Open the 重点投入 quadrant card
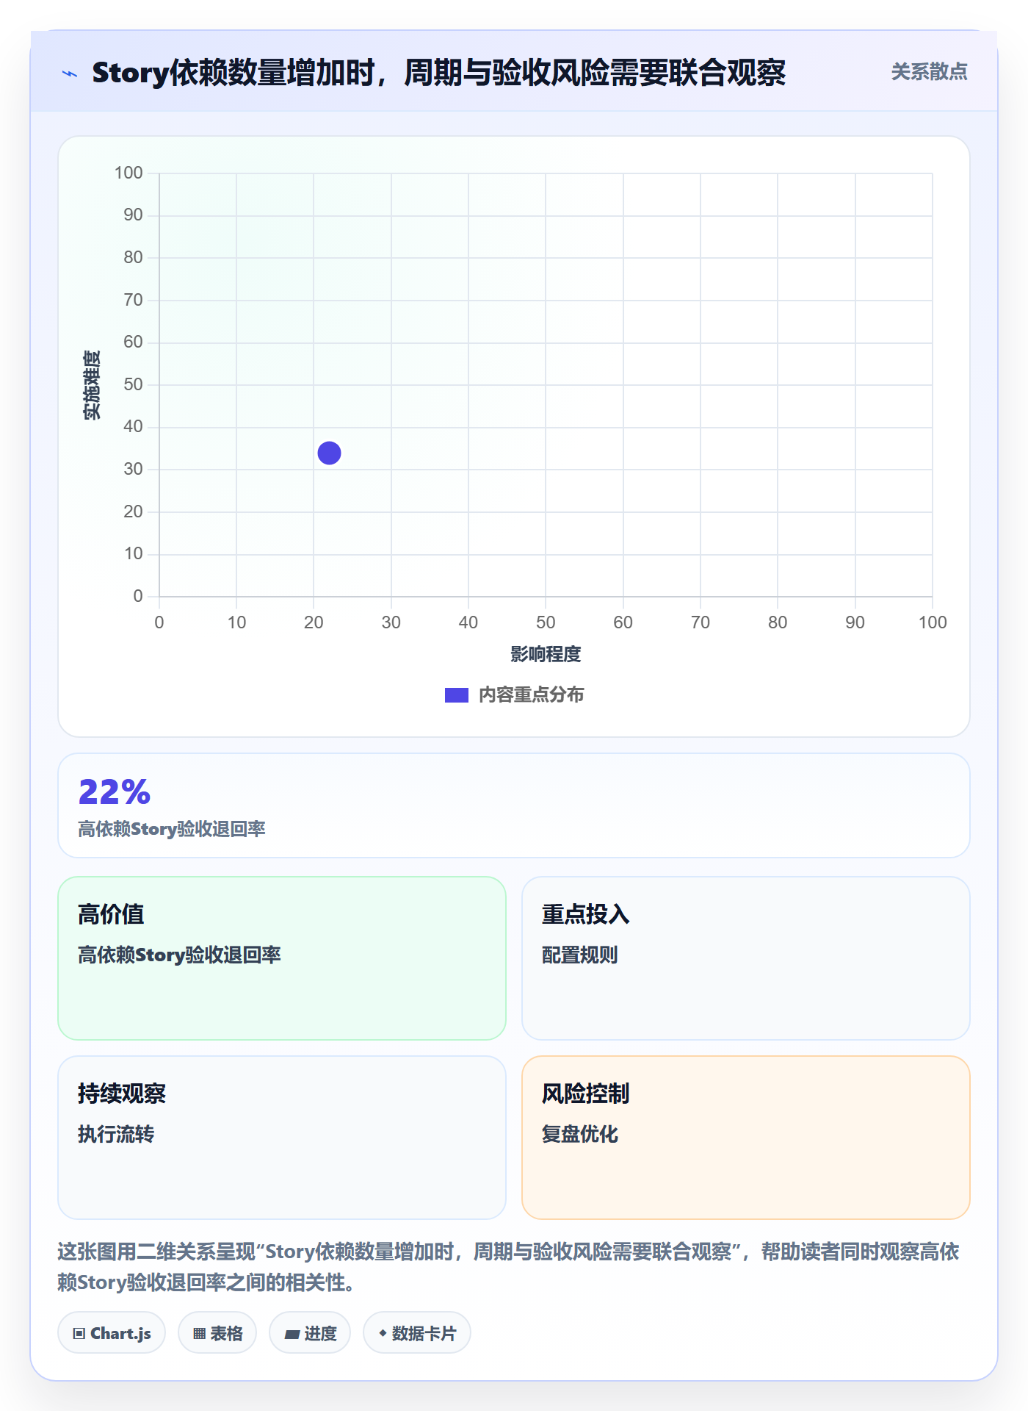Screen dimensions: 1028x1411 click(x=746, y=958)
